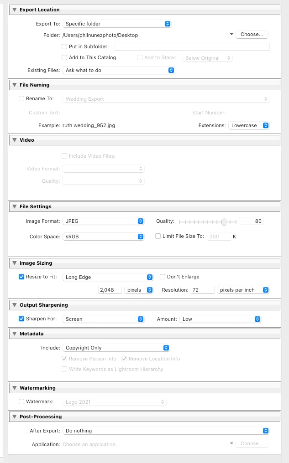
Task: Turn on Limit File Size To
Action: (x=158, y=237)
